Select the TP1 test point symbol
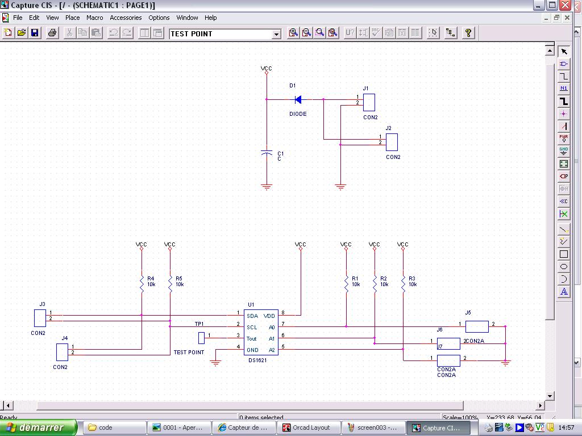 coord(201,338)
